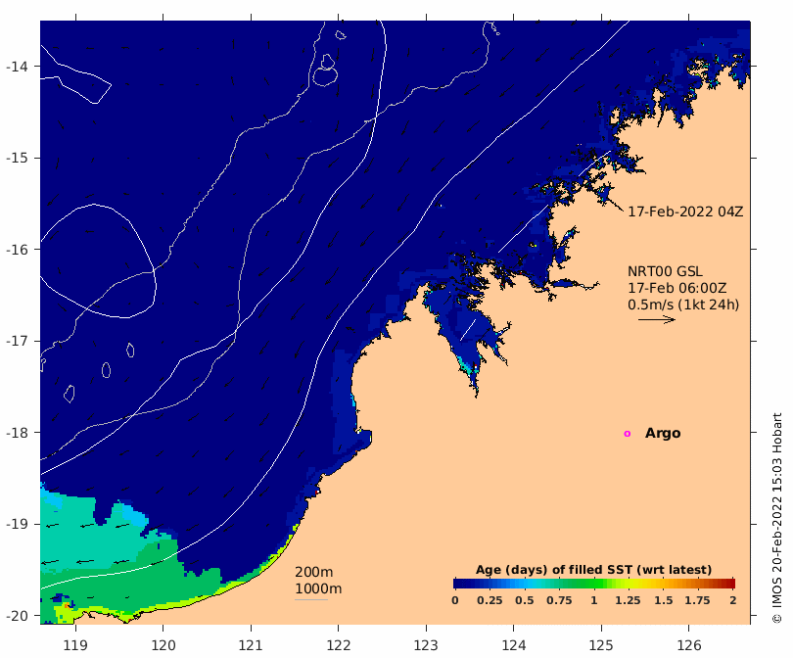Click the latitude axis label -15
This screenshot has width=793, height=658.
click(x=17, y=158)
